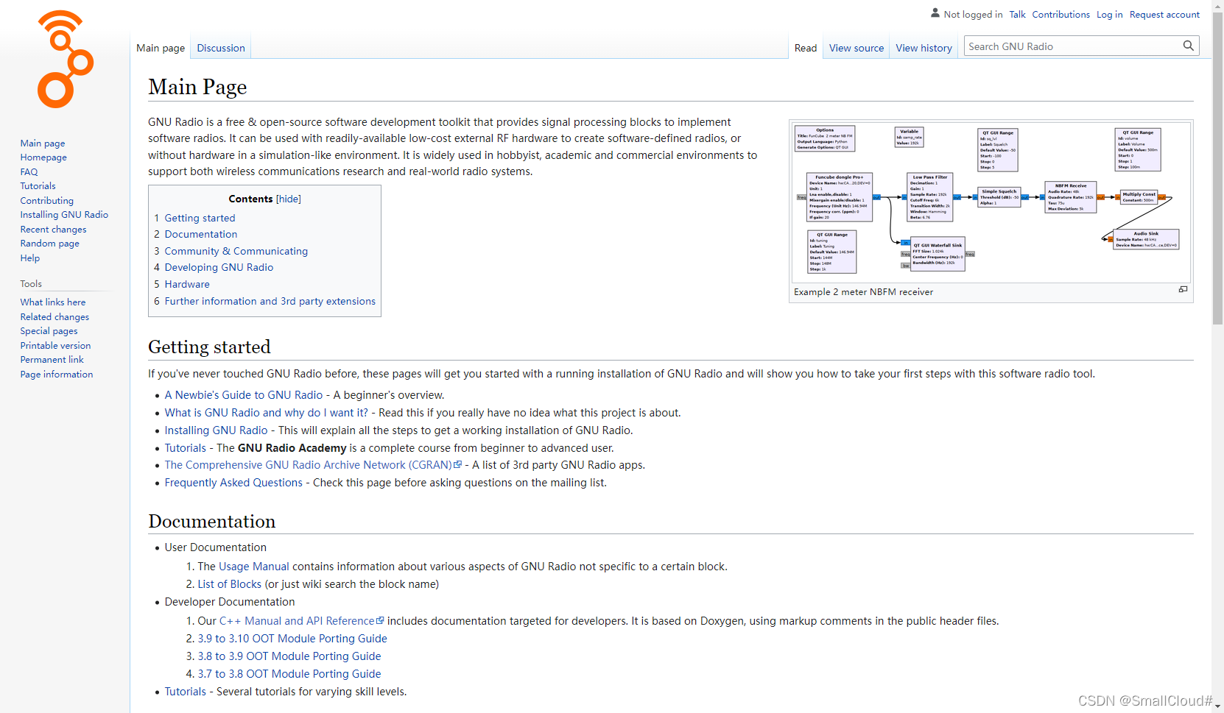Jump to Developing GNU Radio section

[x=219, y=267]
